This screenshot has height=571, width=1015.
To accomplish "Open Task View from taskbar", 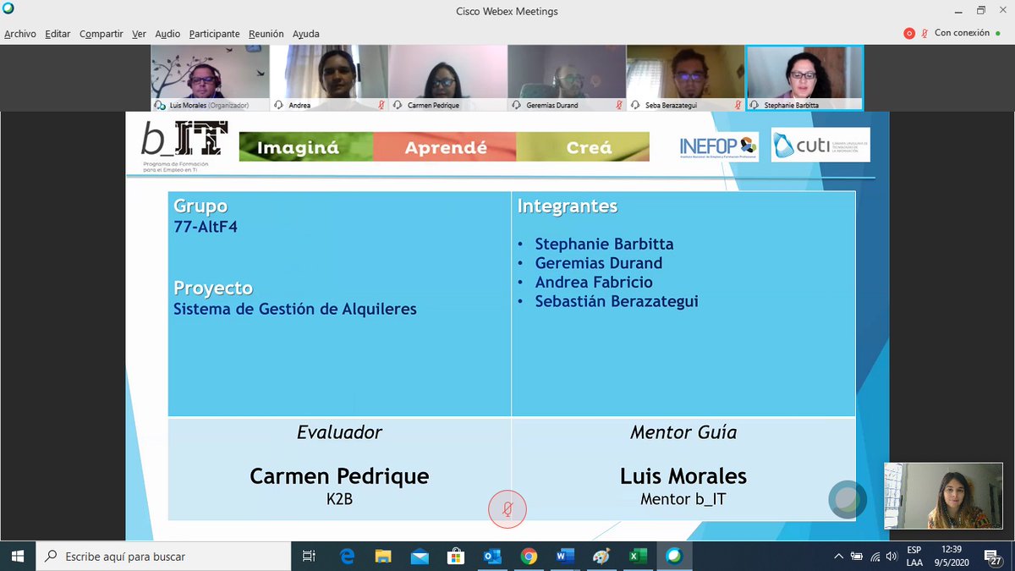I will [309, 556].
